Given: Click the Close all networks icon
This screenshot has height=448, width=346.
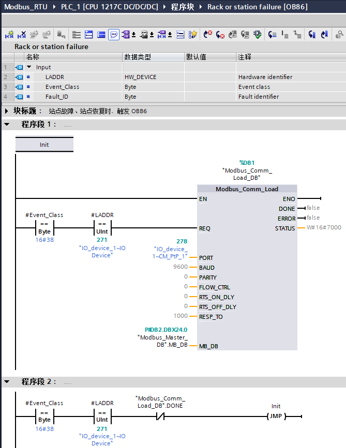Looking at the screenshot, I should (x=88, y=35).
